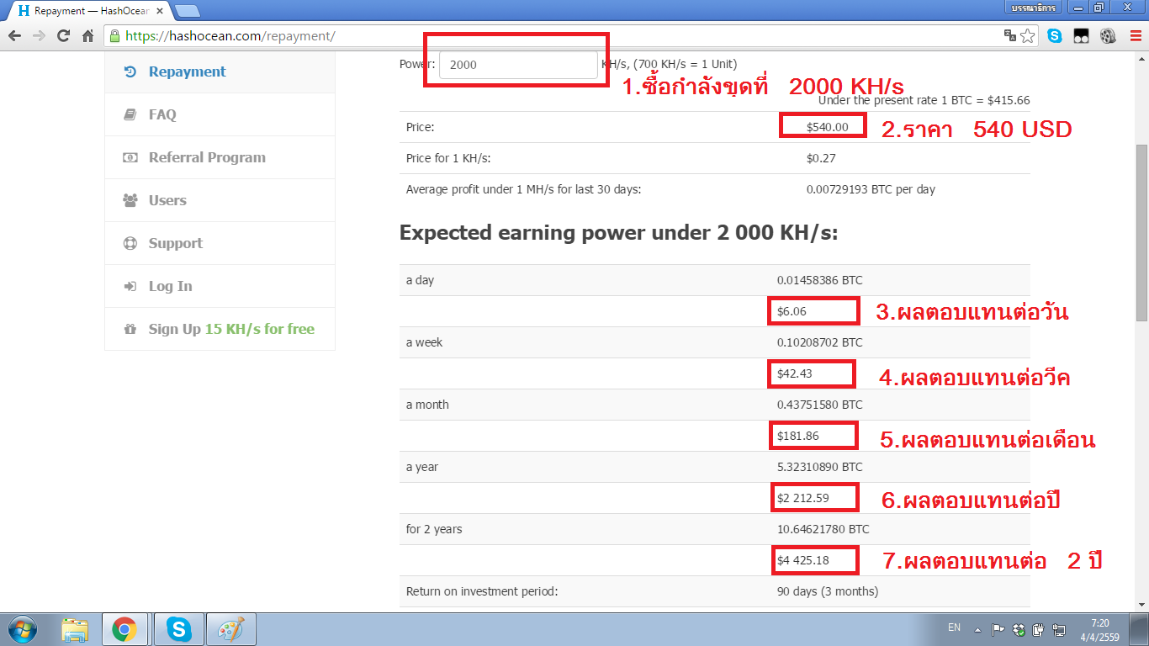Viewport: 1149px width, 646px height.
Task: Open FAQ in the sidebar
Action: pyautogui.click(x=220, y=114)
